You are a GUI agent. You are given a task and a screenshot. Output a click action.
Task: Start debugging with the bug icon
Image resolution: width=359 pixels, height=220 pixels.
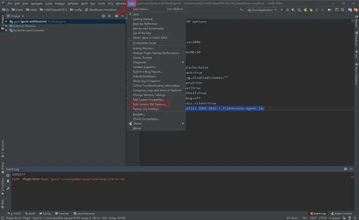point(288,10)
